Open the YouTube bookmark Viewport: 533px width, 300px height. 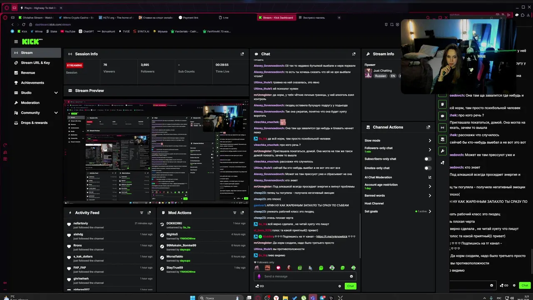point(67,31)
